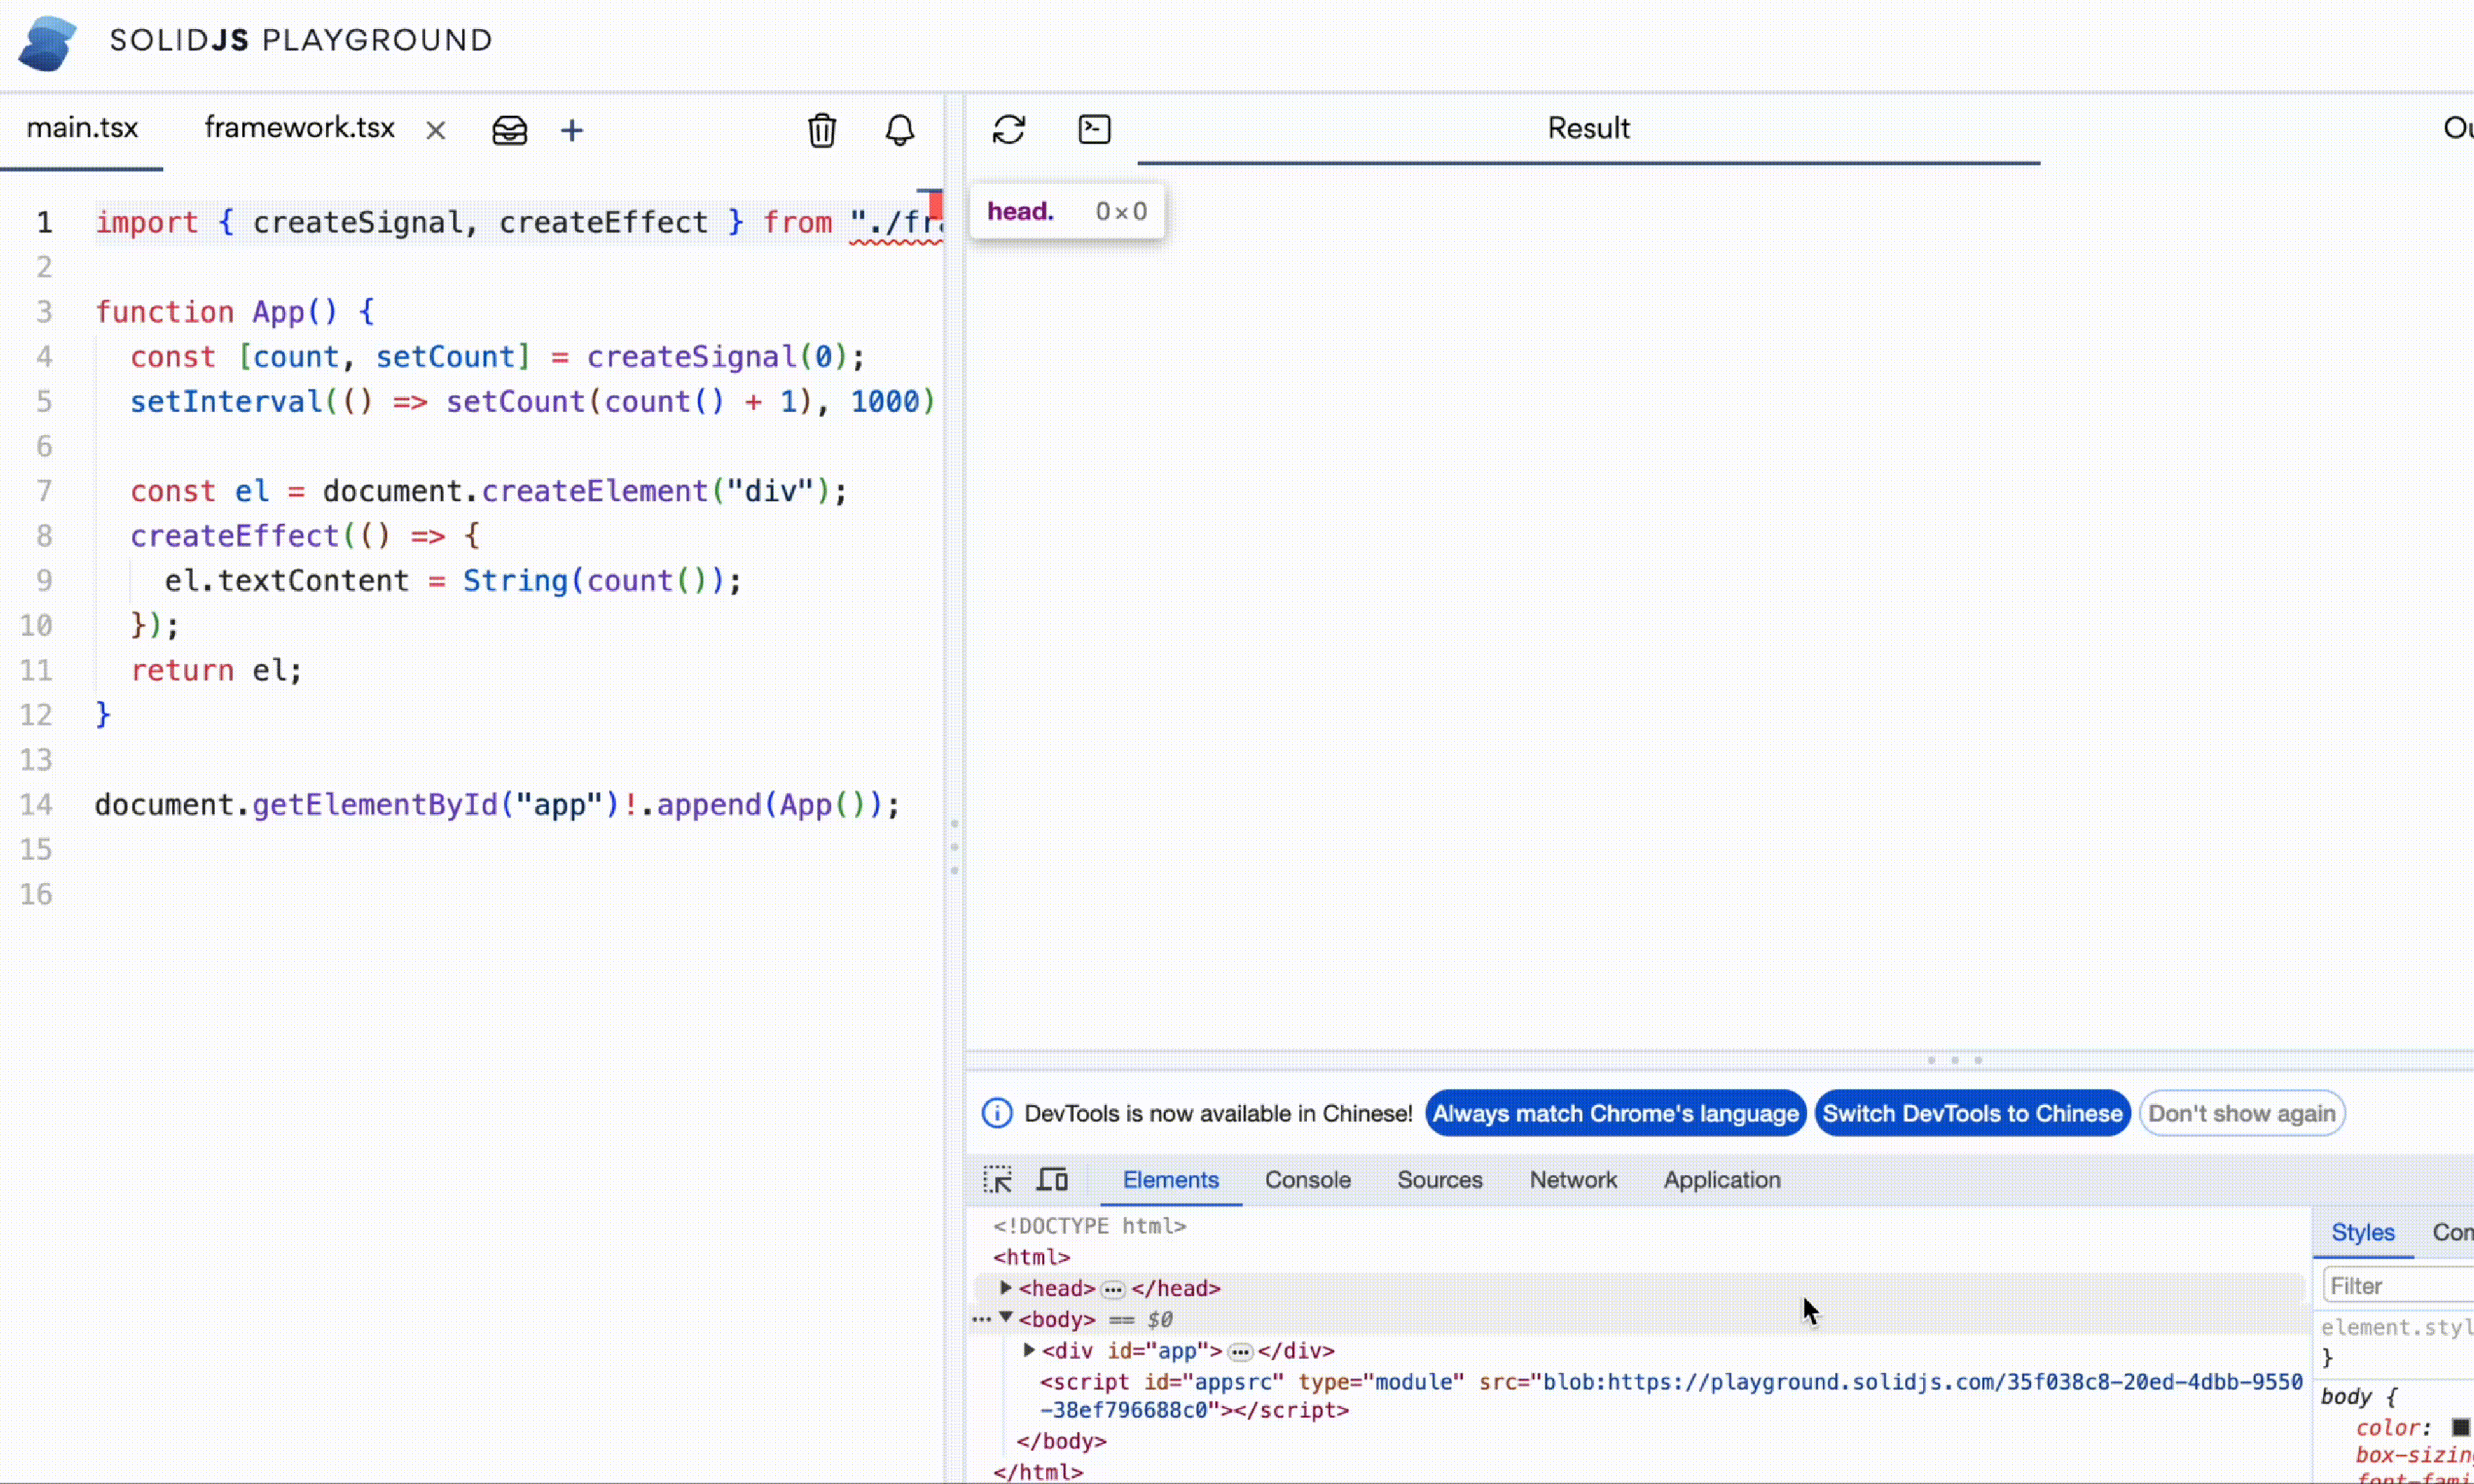
Task: Add a new file tab with plus icon
Action: (572, 130)
